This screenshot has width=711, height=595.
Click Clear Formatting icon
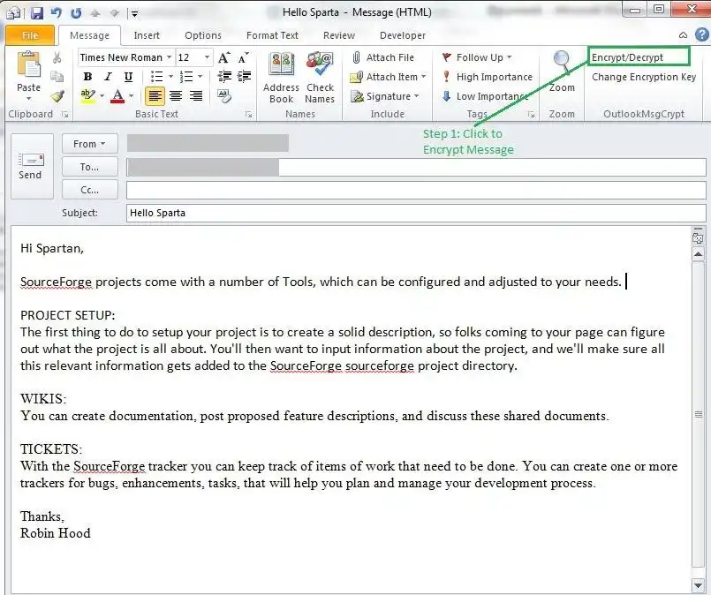click(x=224, y=95)
